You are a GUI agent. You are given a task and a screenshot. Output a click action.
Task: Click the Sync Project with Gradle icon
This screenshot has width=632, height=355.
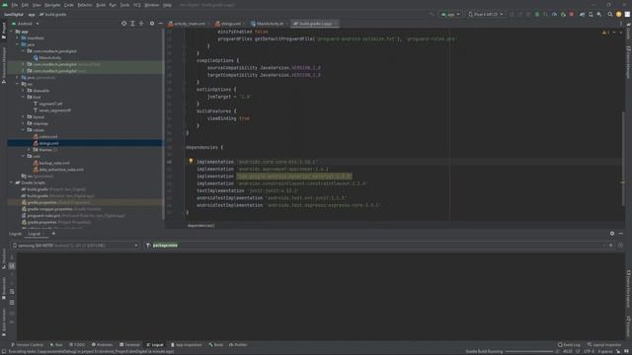click(x=582, y=14)
